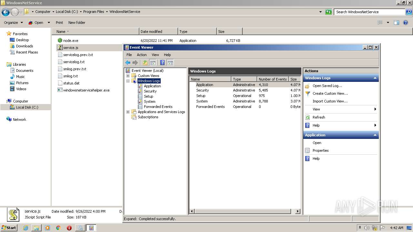Screen dimensions: 413x232
Task: Go up one level in the Event Viewer toolbar
Action: point(145,63)
